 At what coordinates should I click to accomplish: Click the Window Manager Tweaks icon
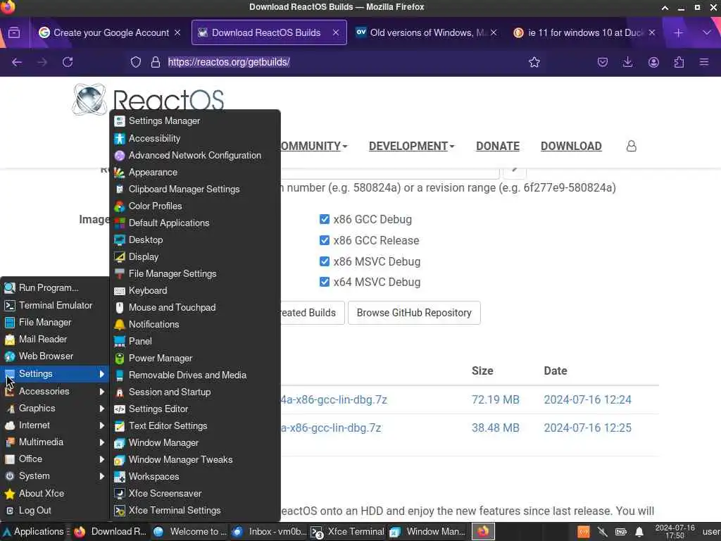click(x=120, y=460)
